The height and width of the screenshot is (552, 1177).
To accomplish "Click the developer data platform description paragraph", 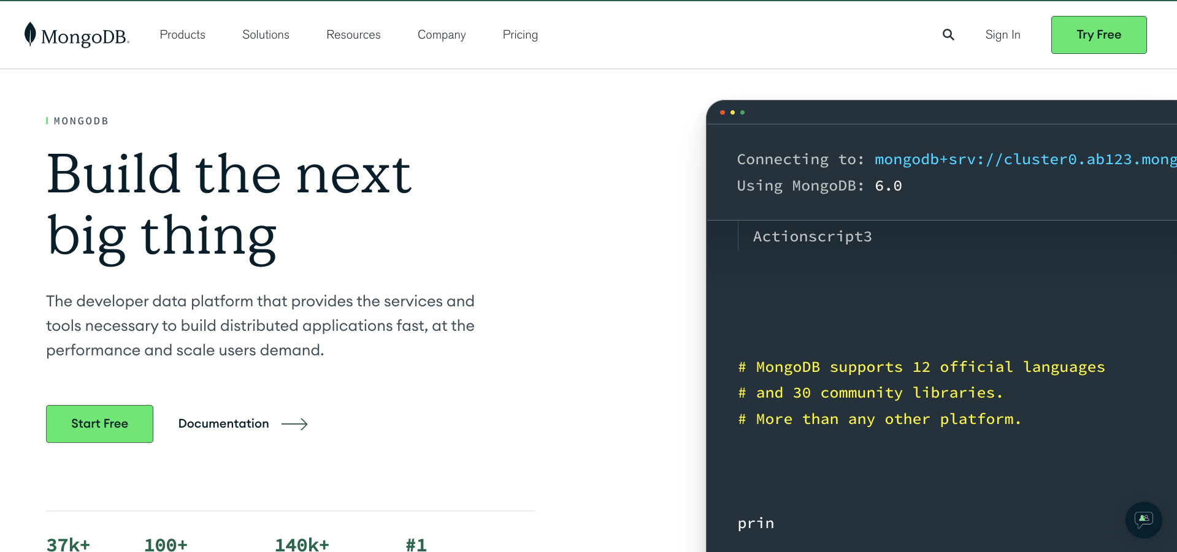I will (260, 325).
